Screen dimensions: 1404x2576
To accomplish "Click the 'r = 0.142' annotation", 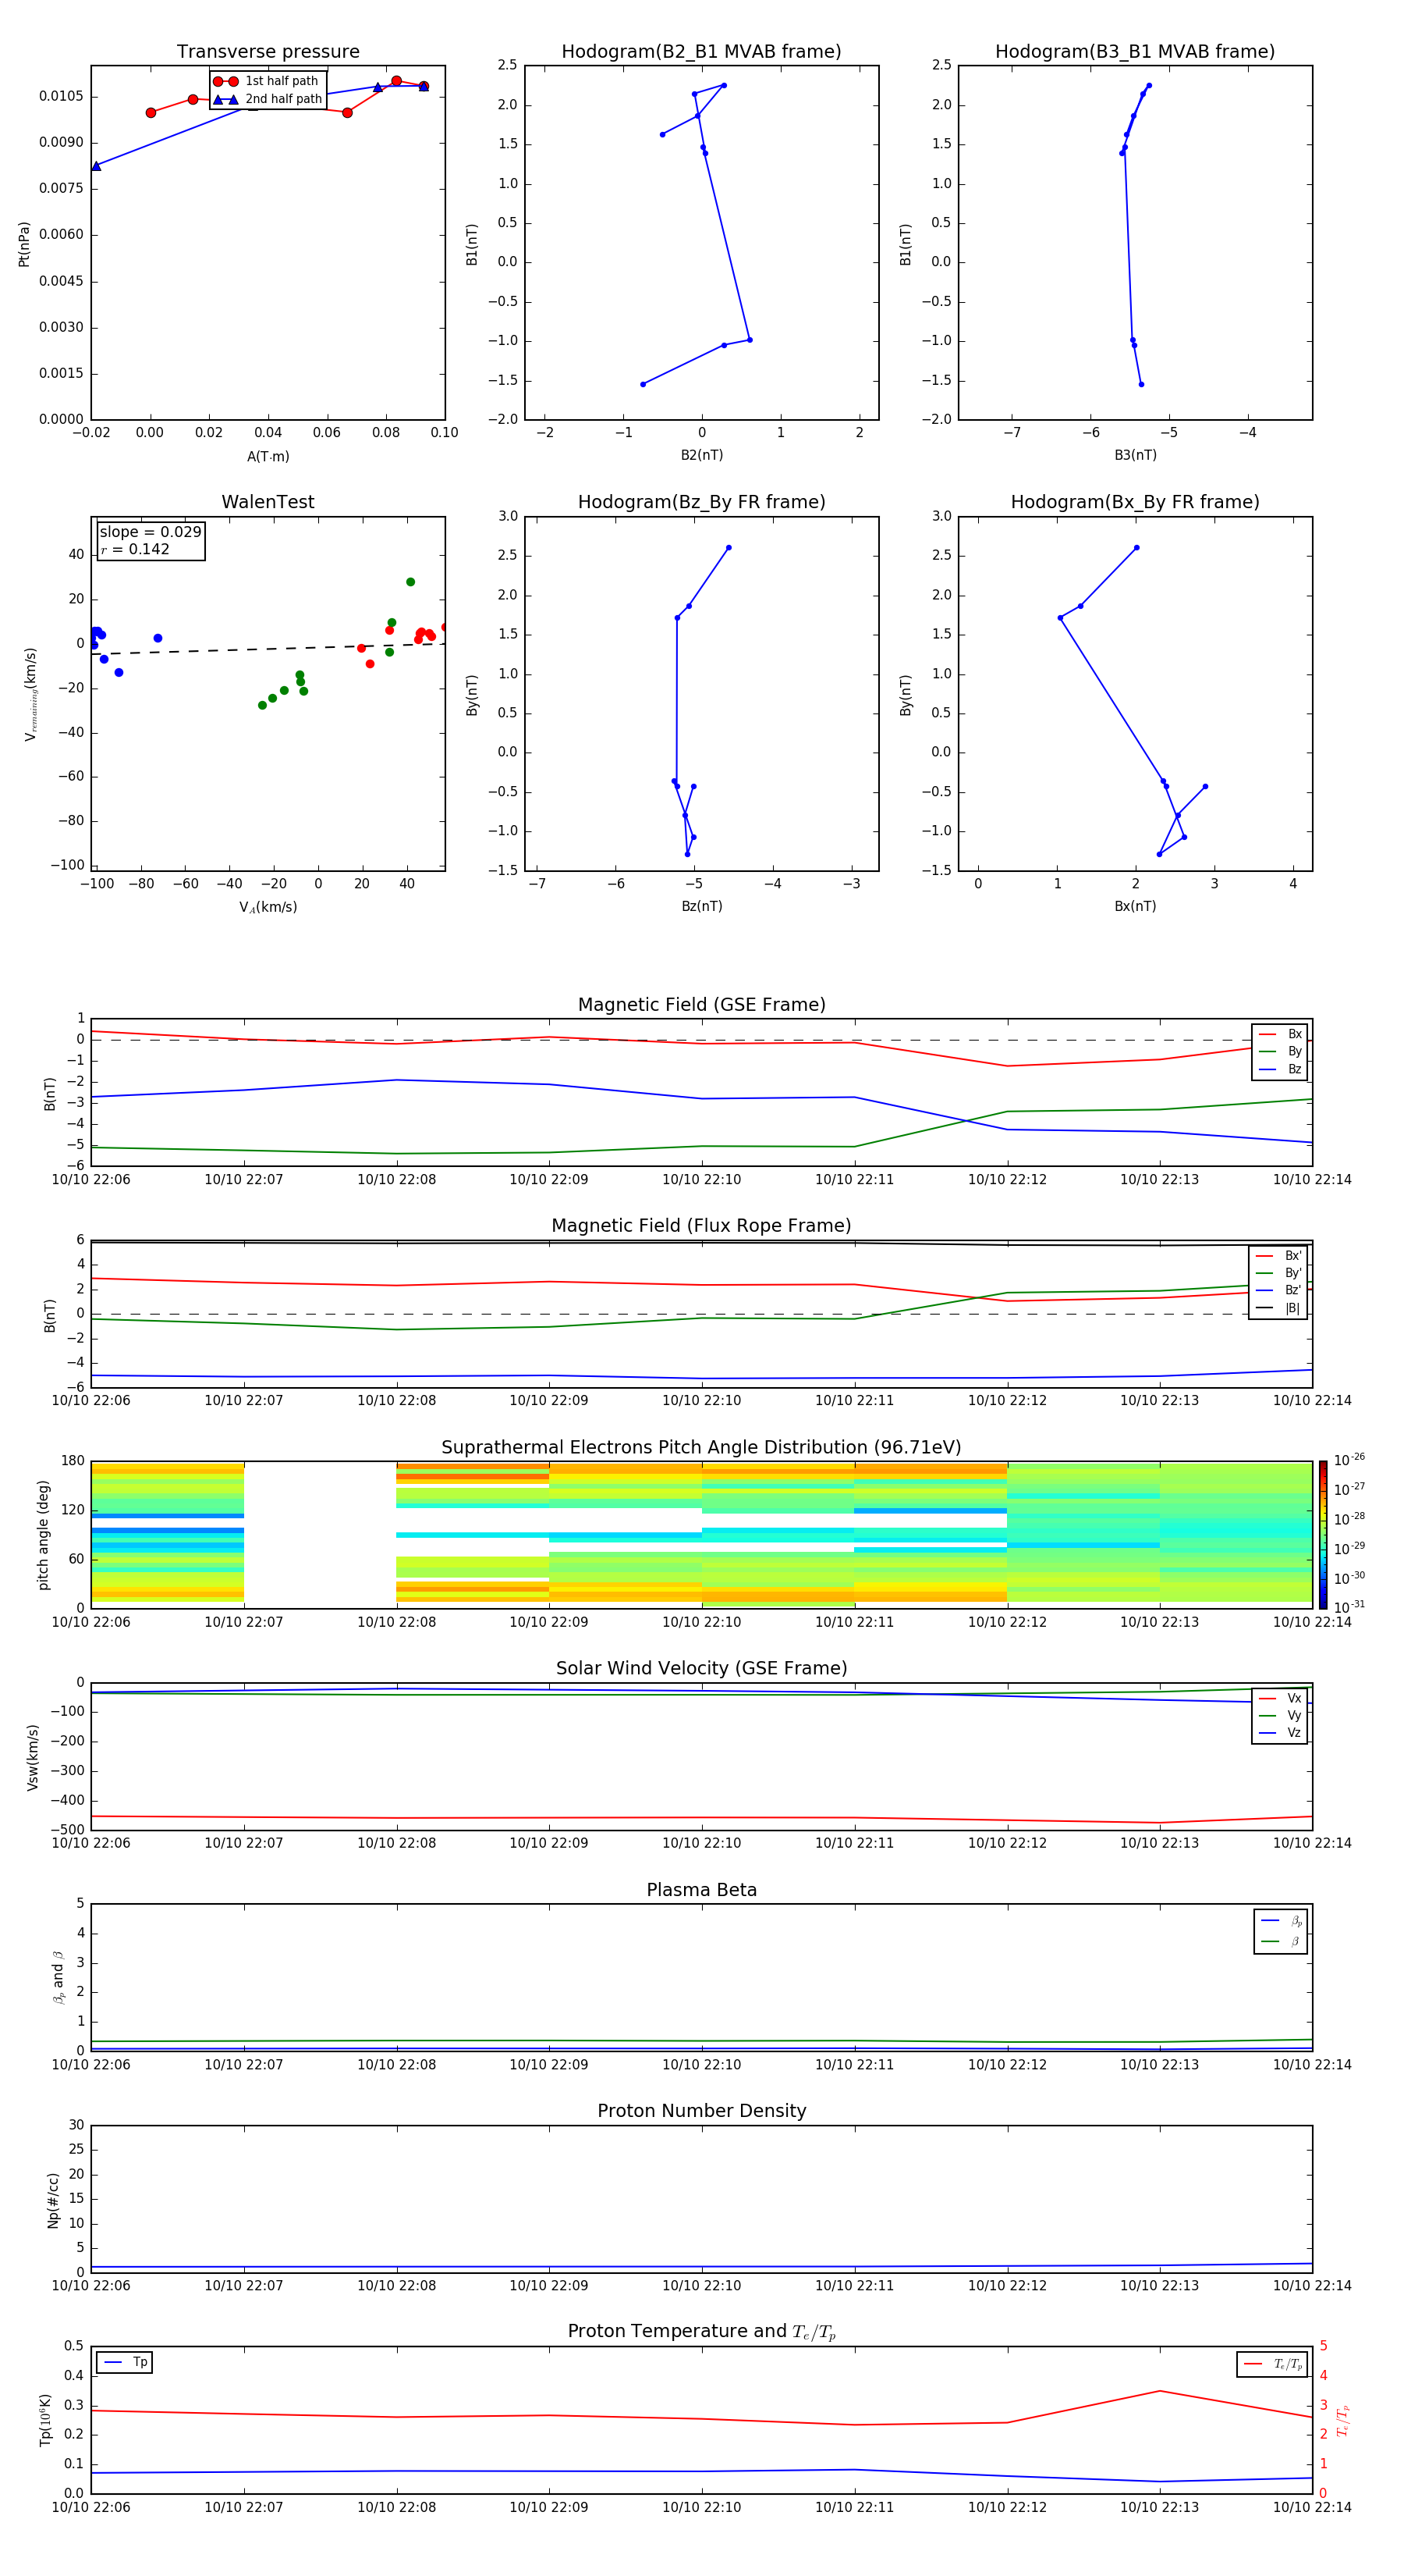I will click(x=135, y=549).
